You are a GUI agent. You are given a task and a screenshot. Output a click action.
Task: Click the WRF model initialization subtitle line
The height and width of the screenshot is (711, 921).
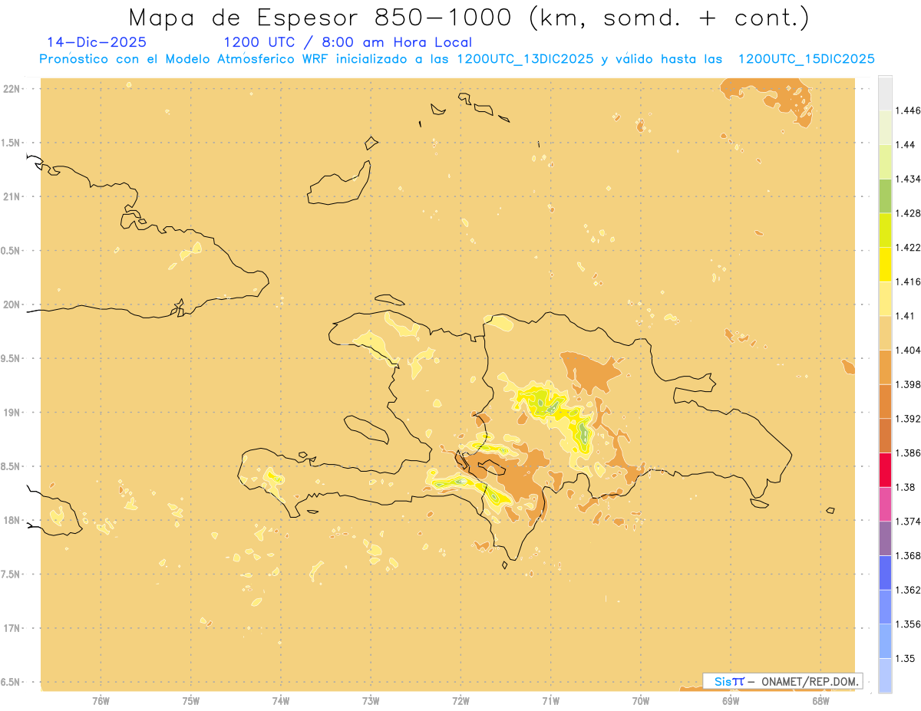(x=457, y=59)
